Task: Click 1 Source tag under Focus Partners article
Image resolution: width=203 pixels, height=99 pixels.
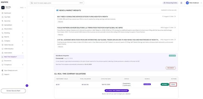Action: [60, 35]
